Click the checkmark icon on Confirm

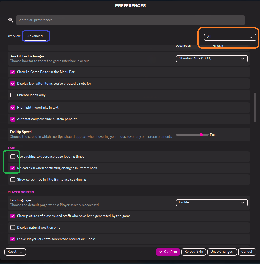click(x=161, y=252)
